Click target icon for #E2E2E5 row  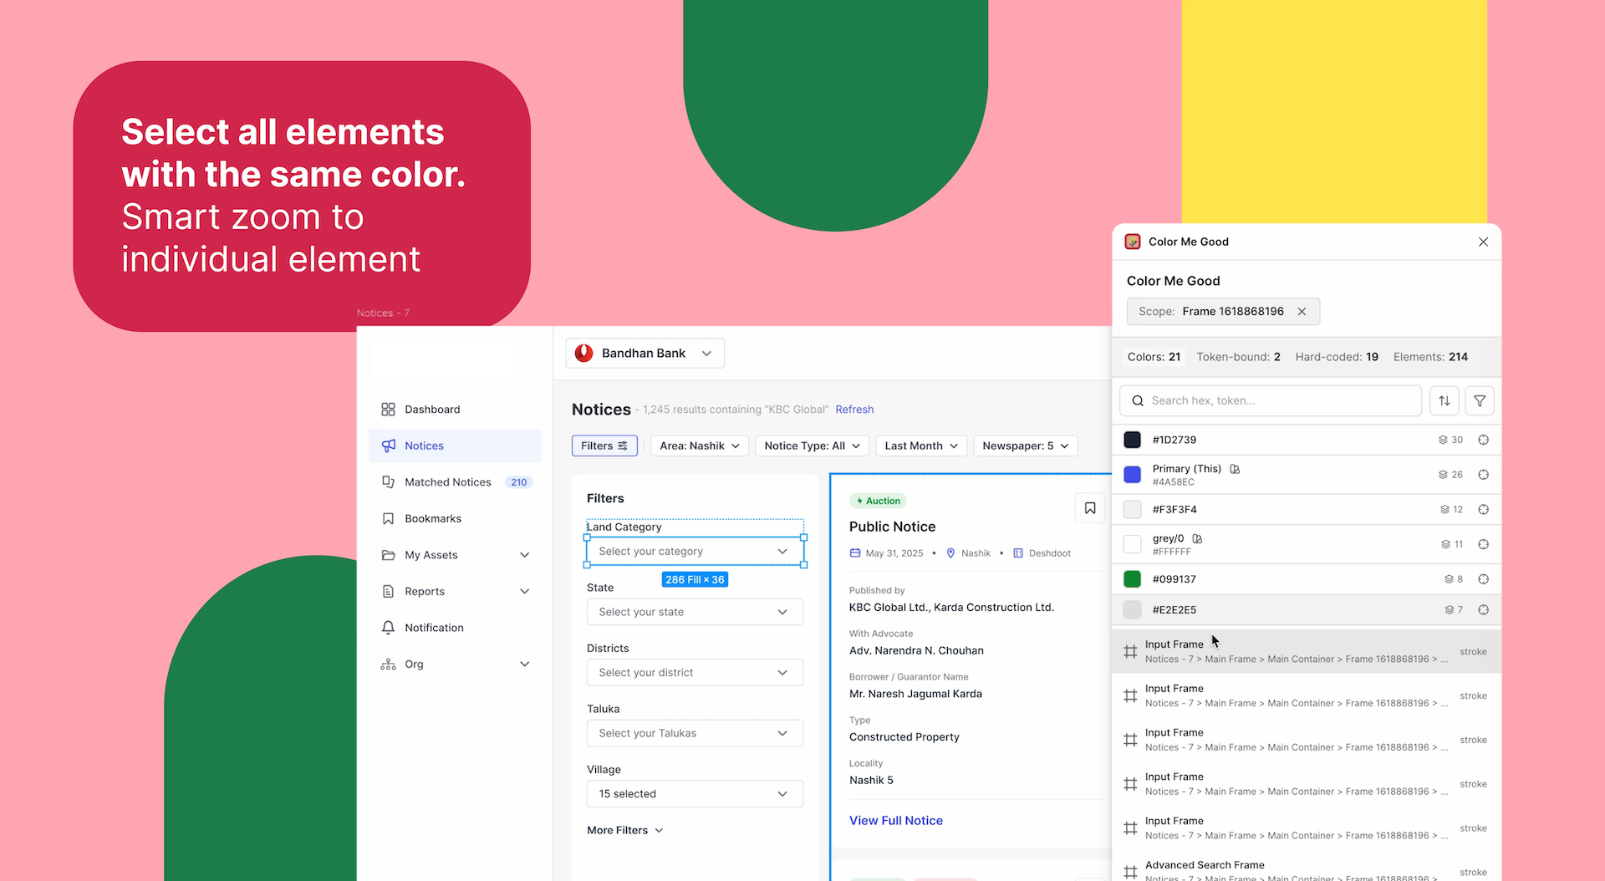tap(1483, 610)
